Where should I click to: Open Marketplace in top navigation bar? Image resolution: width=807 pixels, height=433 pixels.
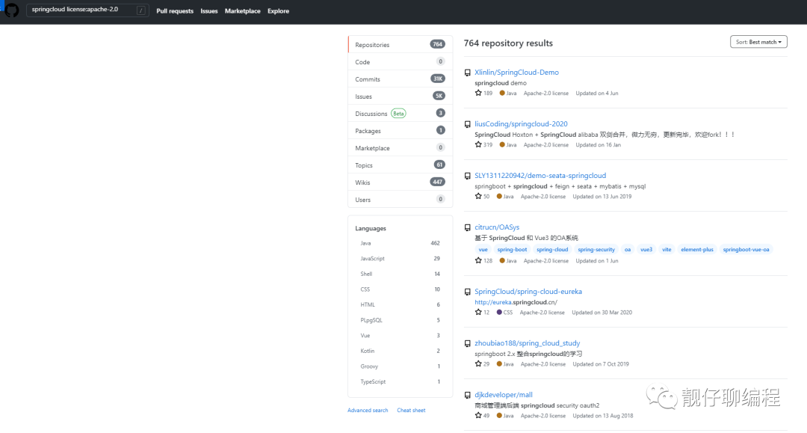pos(242,10)
